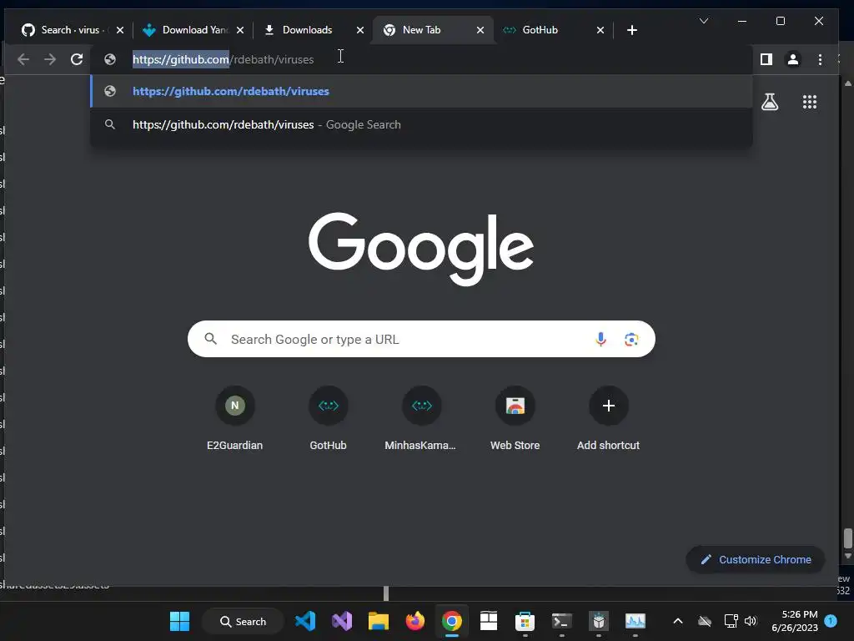
Task: Open terminal app from taskbar
Action: pyautogui.click(x=561, y=621)
